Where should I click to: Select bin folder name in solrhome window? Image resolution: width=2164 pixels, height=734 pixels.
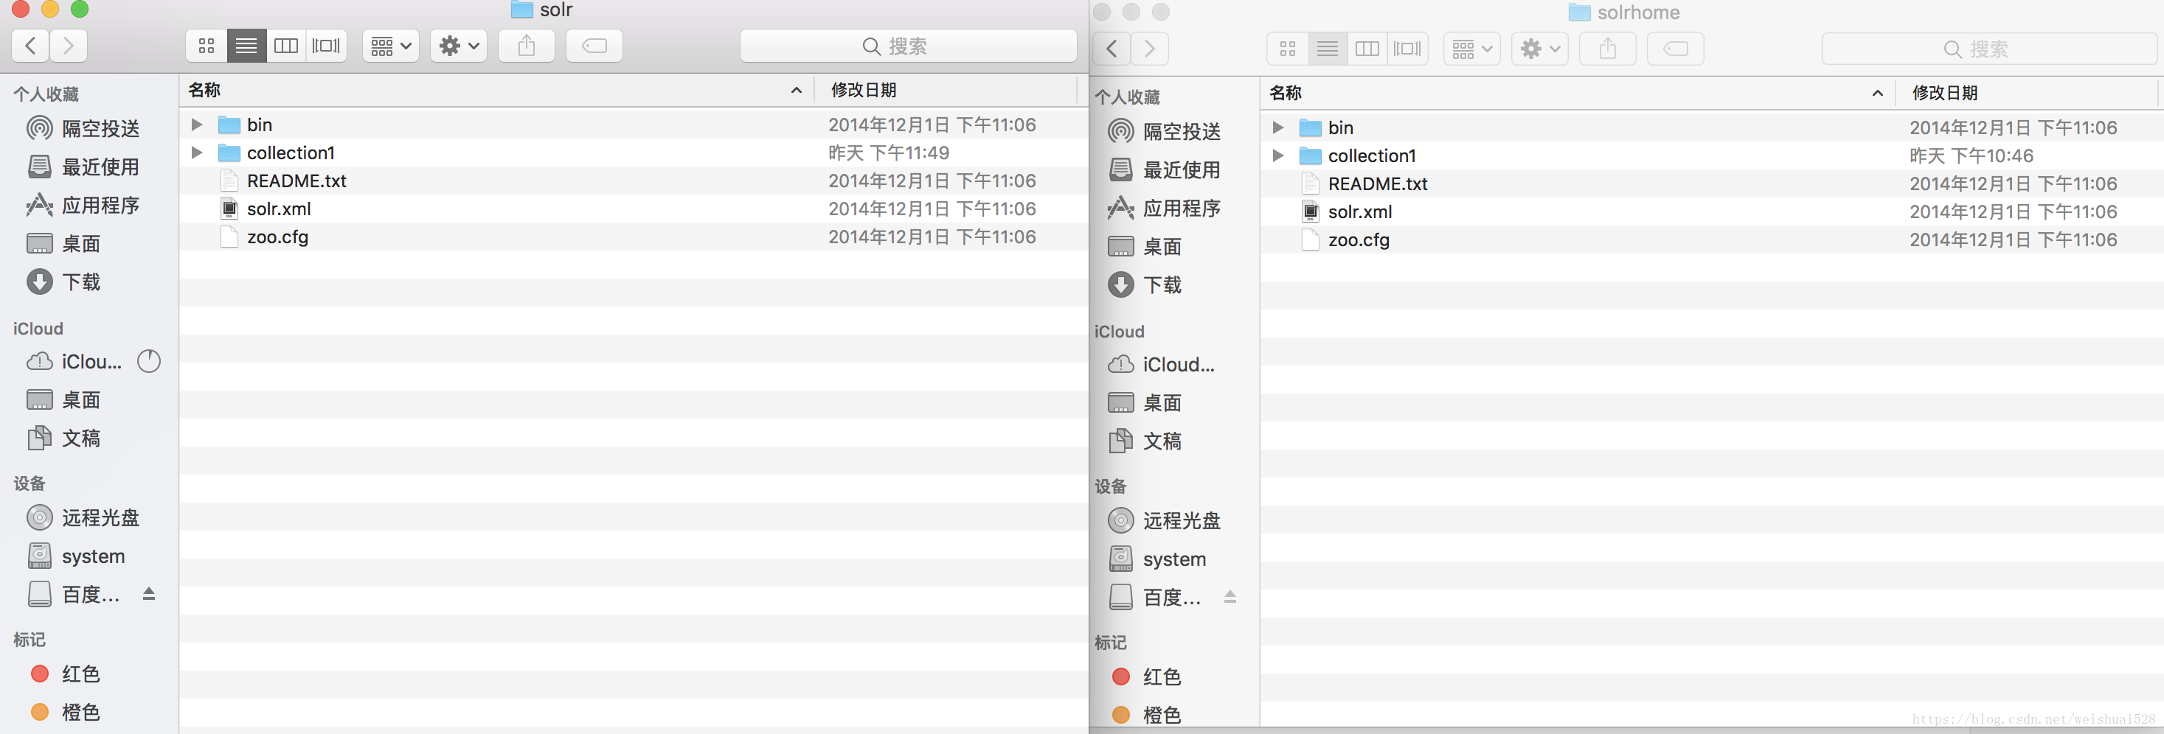coord(1341,127)
